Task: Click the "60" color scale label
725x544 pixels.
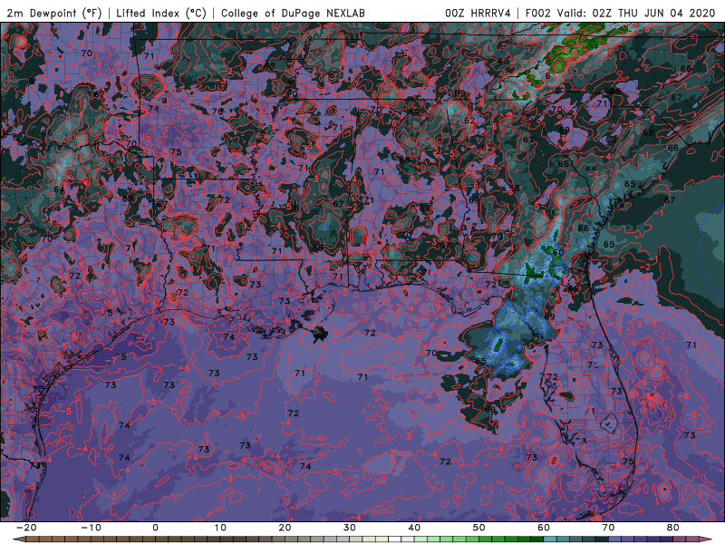Action: point(544,528)
